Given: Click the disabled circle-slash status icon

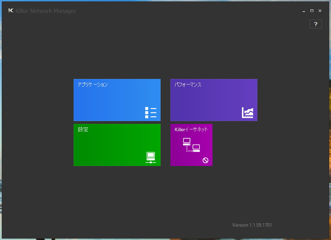Looking at the screenshot, I should (205, 160).
